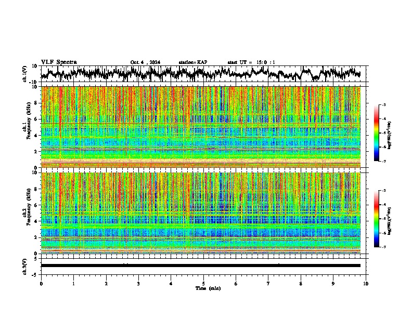Click the ch.2 spectrogram plot
The width and height of the screenshot is (412, 318).
(201, 213)
